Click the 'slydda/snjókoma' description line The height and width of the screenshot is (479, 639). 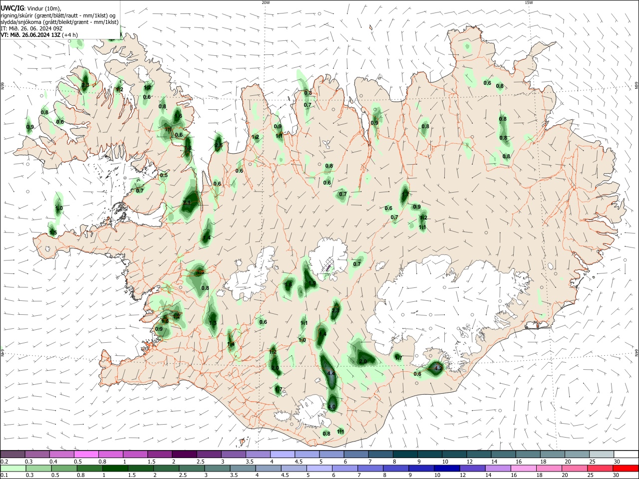(59, 22)
